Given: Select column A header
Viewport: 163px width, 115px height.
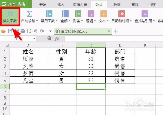Looking at the screenshot, I should coord(28,45).
